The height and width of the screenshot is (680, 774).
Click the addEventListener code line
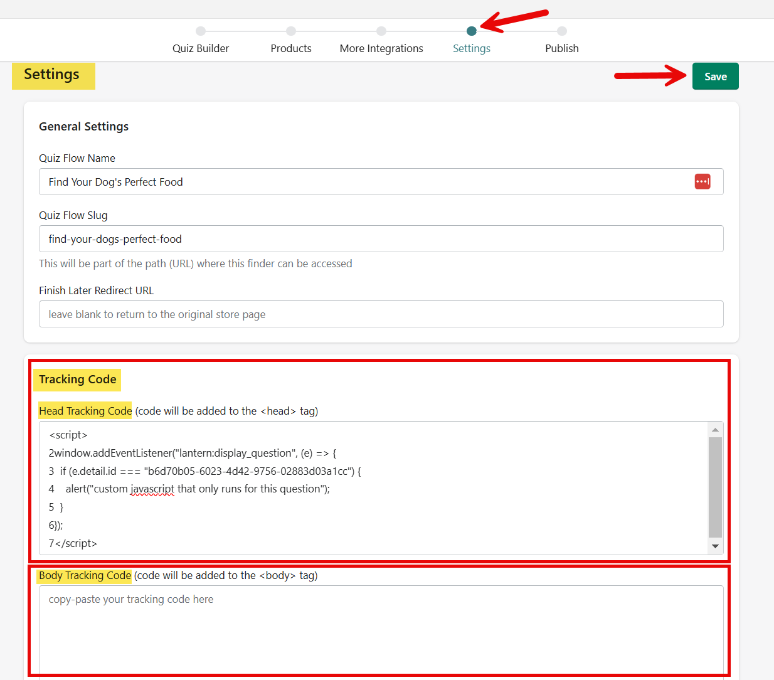coord(193,453)
